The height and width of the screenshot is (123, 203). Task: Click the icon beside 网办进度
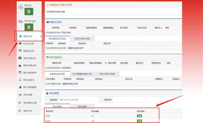20,95
